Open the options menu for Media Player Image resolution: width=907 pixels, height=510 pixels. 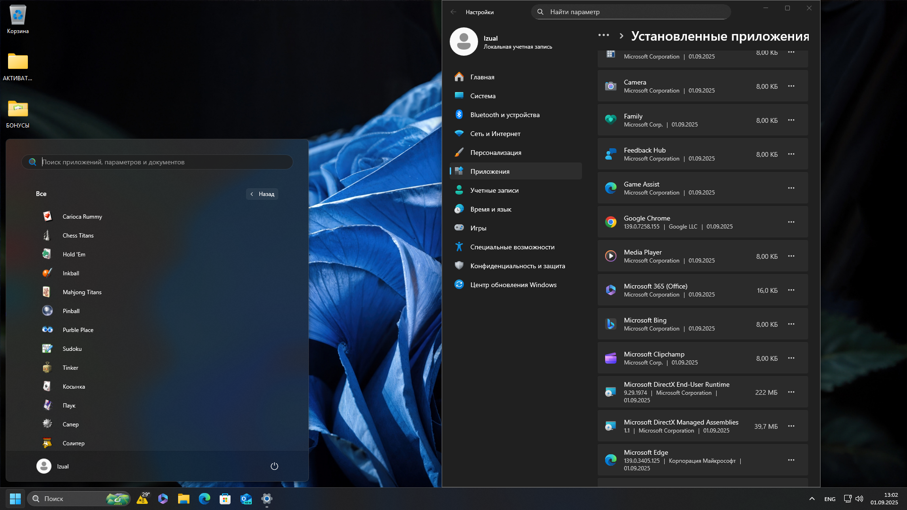791,256
